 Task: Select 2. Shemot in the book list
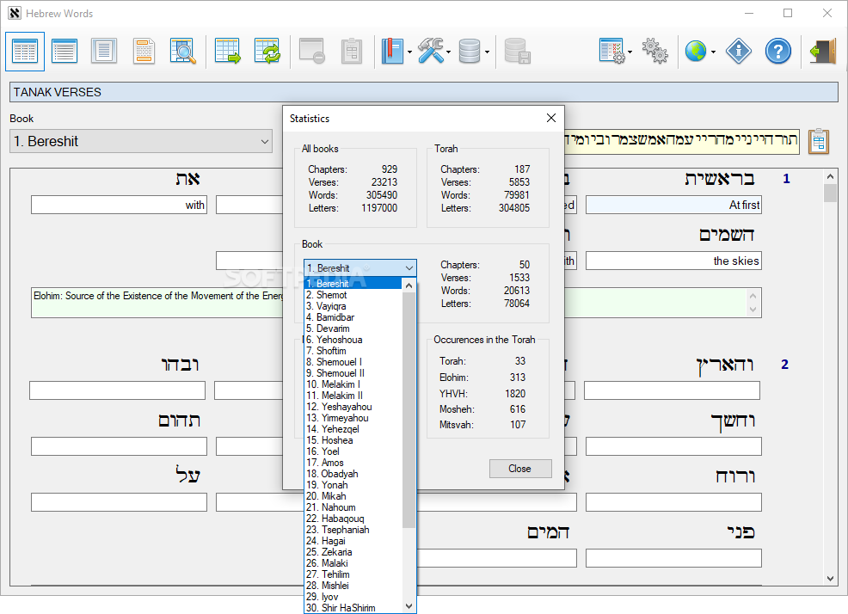pos(353,295)
